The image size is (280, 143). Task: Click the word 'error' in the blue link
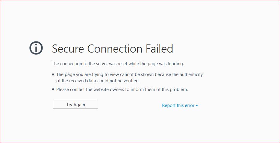[x=190, y=105]
